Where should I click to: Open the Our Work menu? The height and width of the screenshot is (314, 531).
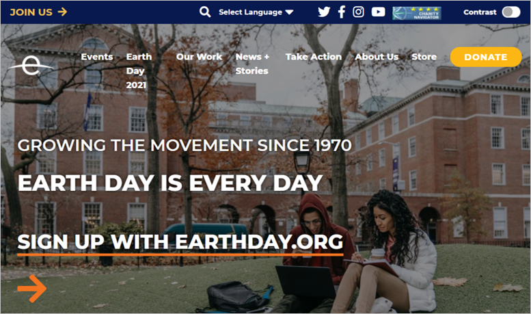199,57
